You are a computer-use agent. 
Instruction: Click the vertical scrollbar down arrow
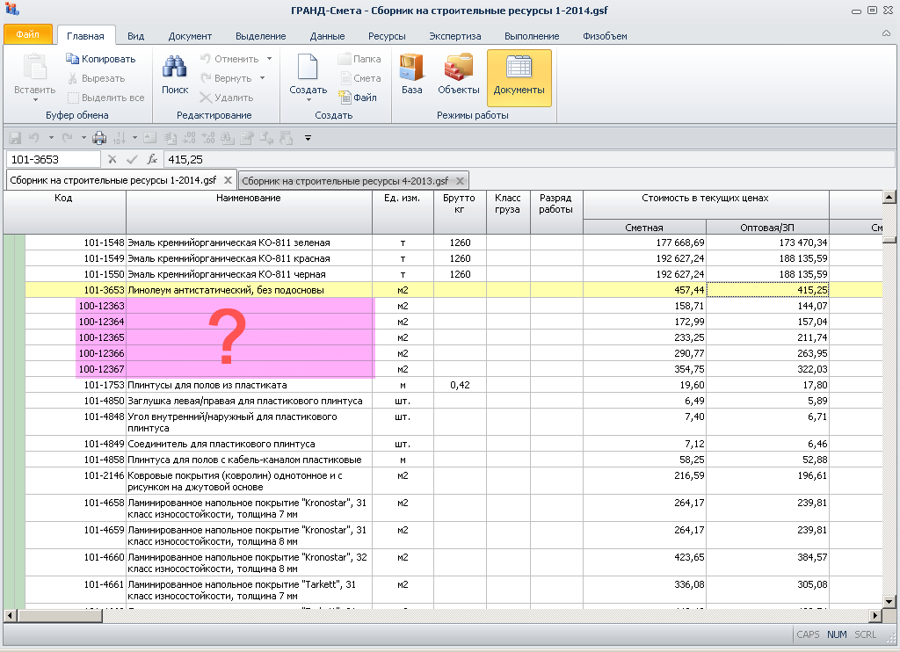click(889, 600)
